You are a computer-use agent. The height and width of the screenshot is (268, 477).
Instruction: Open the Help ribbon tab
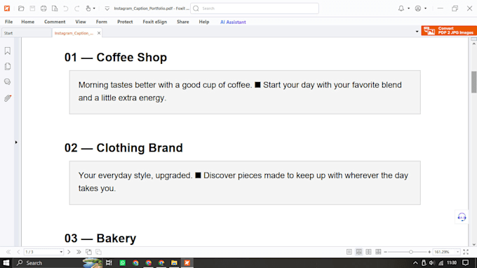coord(204,22)
